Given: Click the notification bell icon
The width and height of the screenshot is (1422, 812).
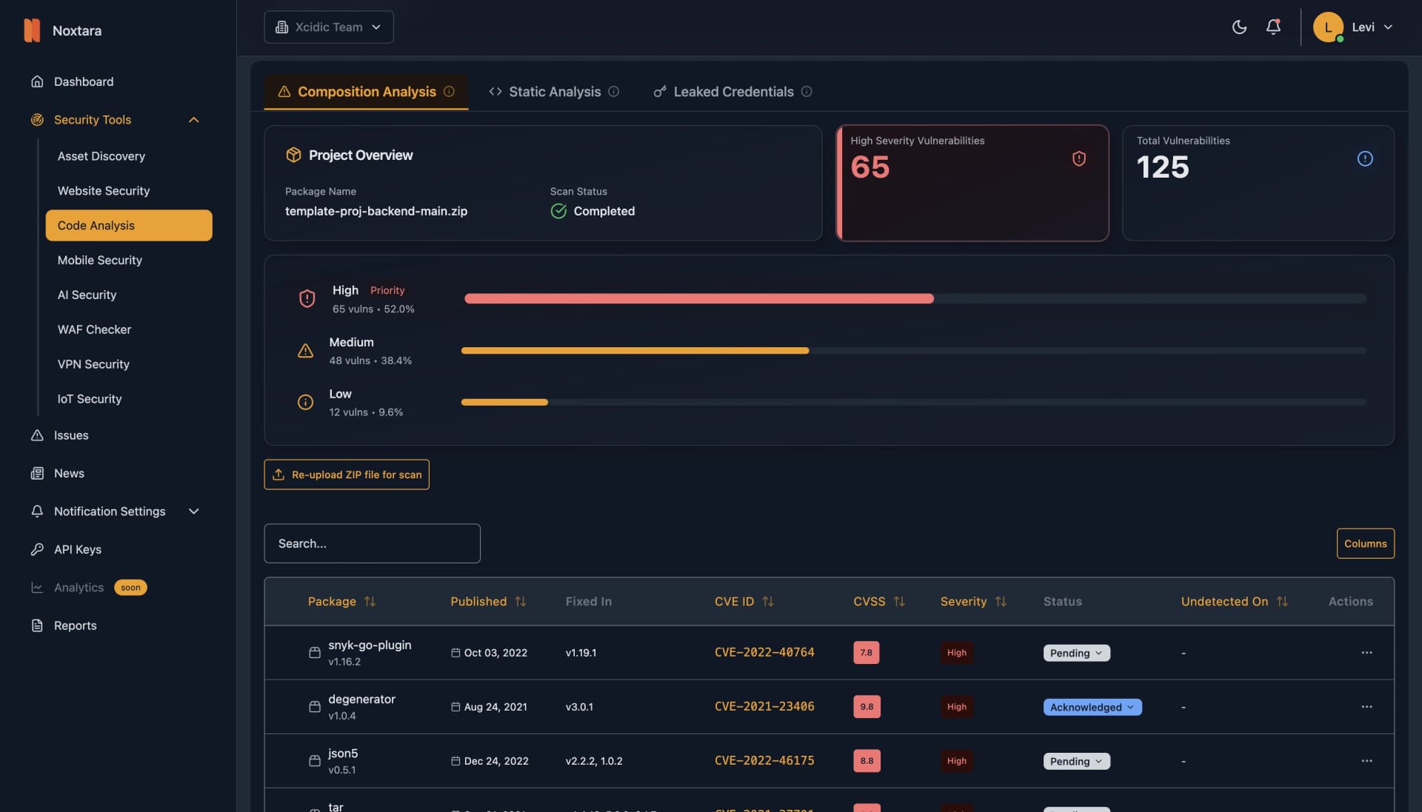Looking at the screenshot, I should 1273,27.
